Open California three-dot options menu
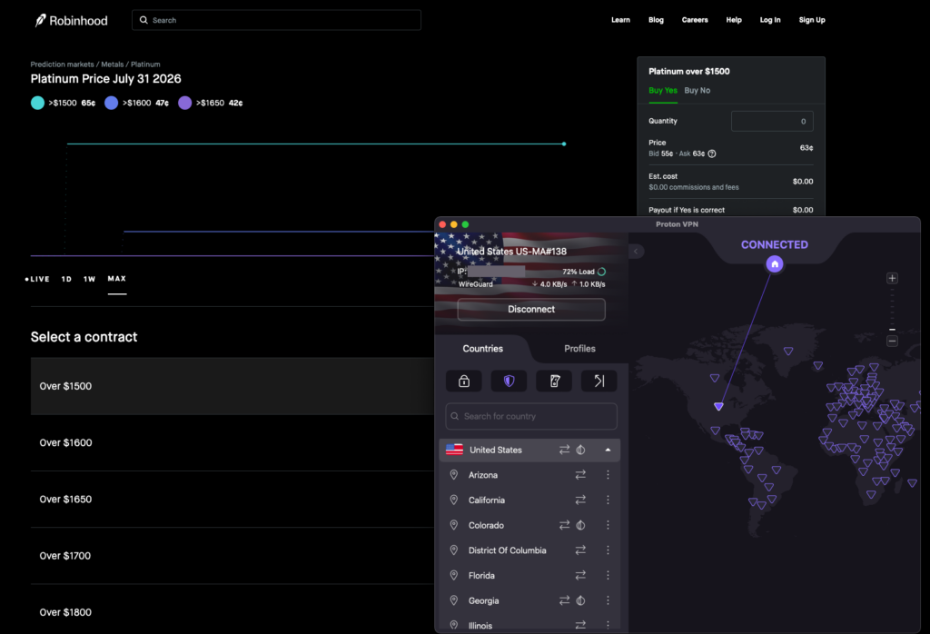930x634 pixels. pos(608,500)
